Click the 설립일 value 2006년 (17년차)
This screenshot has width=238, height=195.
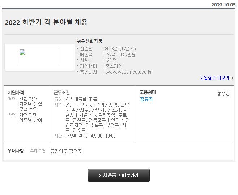coord(120,49)
